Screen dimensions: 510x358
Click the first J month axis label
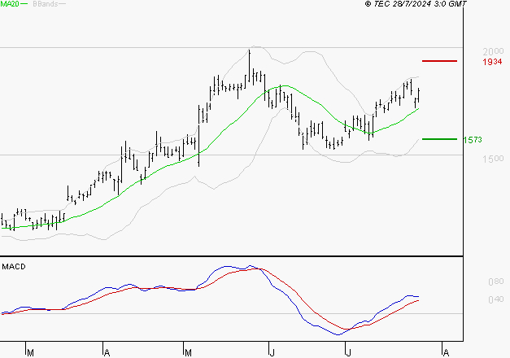(x=272, y=353)
